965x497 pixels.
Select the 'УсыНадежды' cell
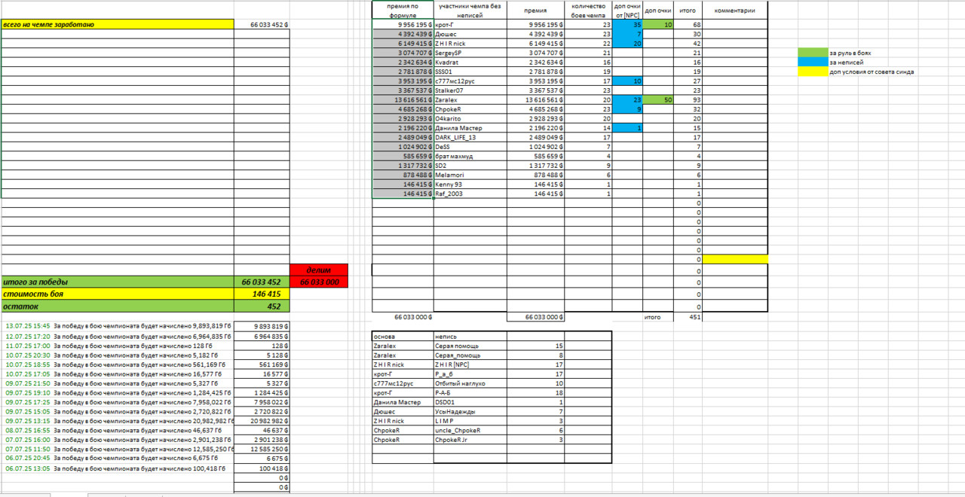470,411
